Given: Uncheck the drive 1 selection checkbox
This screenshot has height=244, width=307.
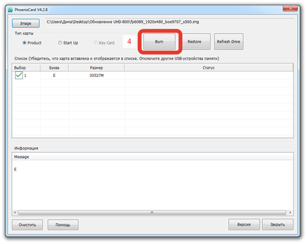Looking at the screenshot, I should coord(19,75).
